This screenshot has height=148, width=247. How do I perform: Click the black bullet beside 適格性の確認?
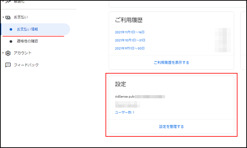click(11, 41)
